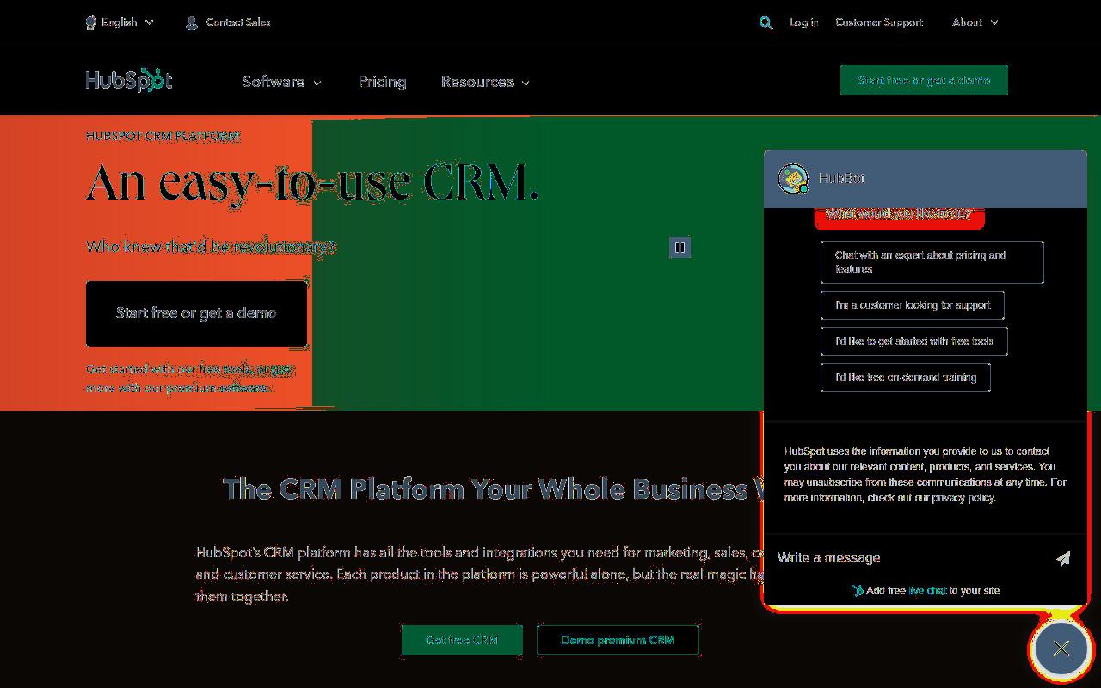The height and width of the screenshot is (688, 1101).
Task: Choose I'd like free on-demand training
Action: pos(905,378)
